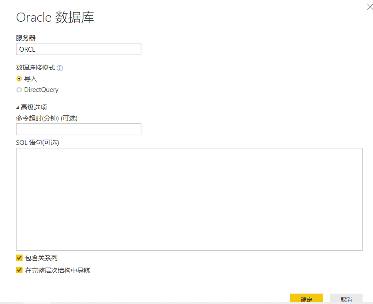Cancel with the 取消 button
This screenshot has width=373, height=304.
[346, 299]
